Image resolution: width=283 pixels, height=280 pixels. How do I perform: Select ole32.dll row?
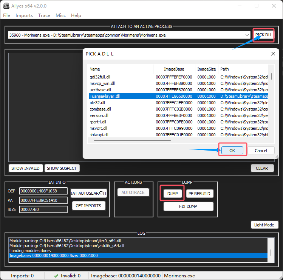pyautogui.click(x=178, y=103)
